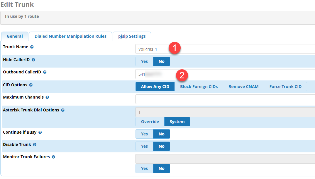Show help for Continue if Busy
Image resolution: width=315 pixels, height=179 pixels.
40,132
